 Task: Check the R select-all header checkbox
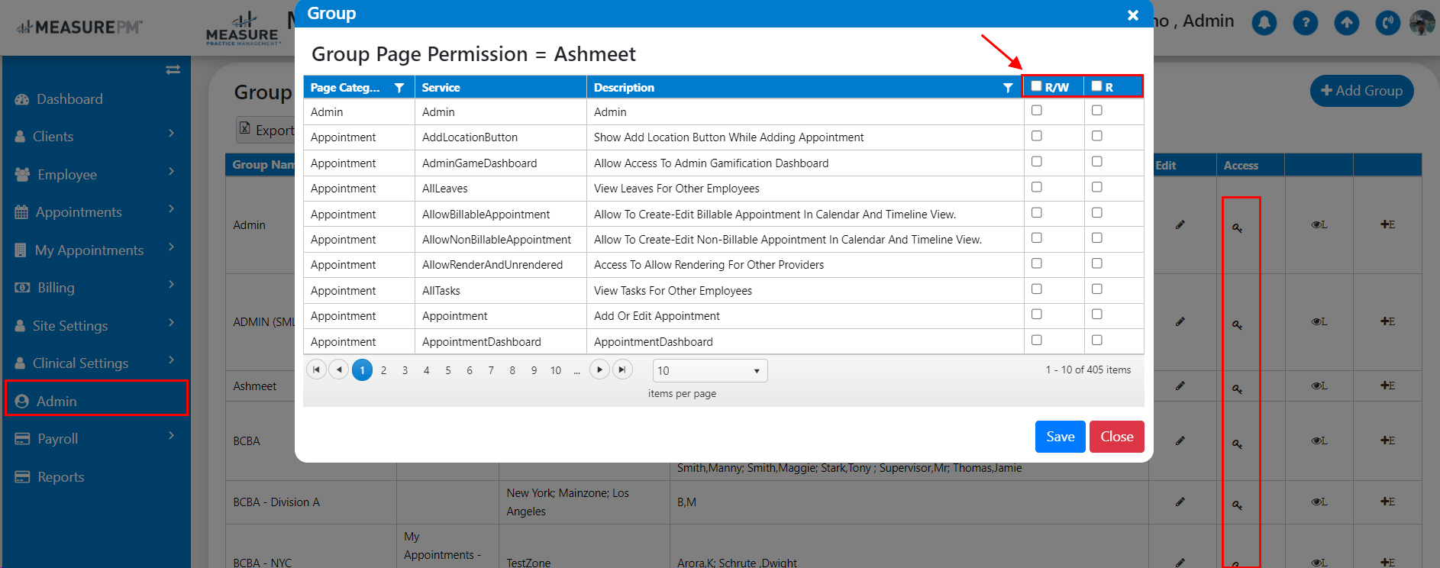pyautogui.click(x=1096, y=86)
